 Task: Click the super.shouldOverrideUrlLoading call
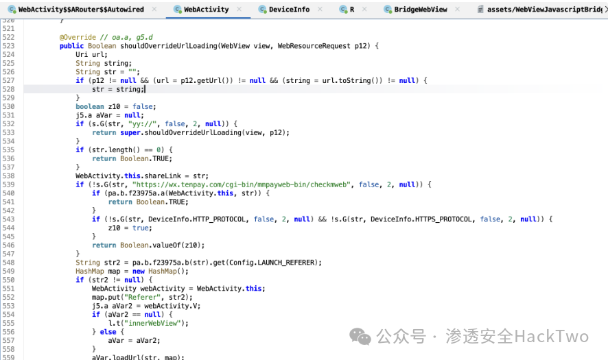click(204, 132)
